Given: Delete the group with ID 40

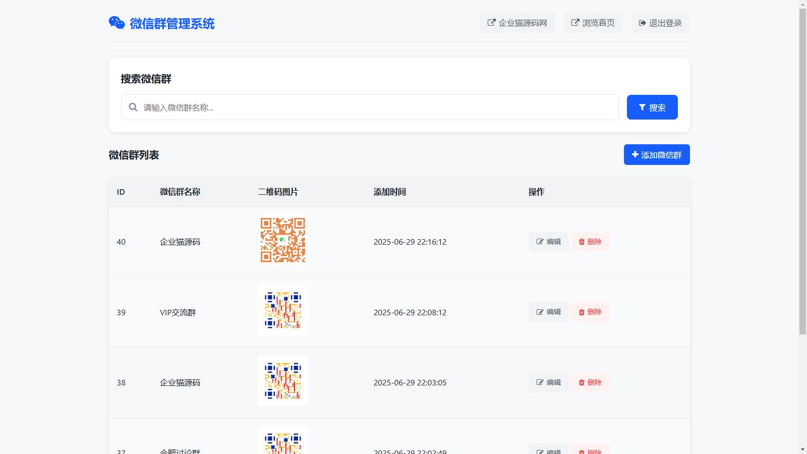Looking at the screenshot, I should click(x=590, y=242).
